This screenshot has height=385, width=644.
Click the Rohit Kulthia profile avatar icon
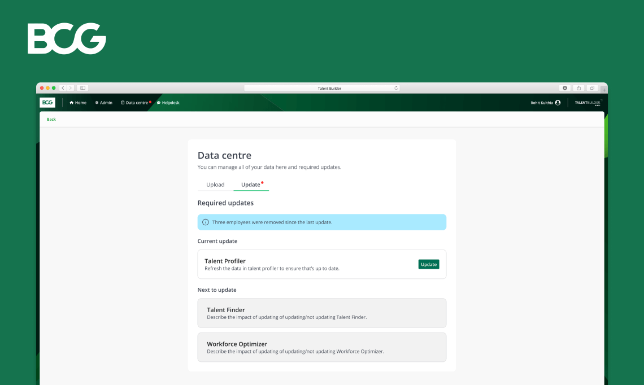coord(558,103)
